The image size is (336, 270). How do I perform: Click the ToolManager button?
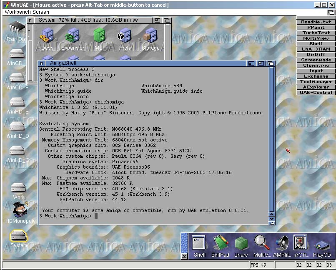pyautogui.click(x=316, y=82)
